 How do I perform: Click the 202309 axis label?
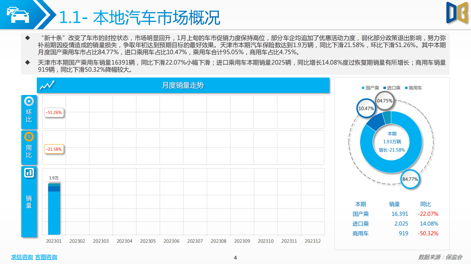(242, 241)
